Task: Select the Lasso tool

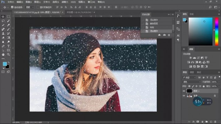Action: 3,21
